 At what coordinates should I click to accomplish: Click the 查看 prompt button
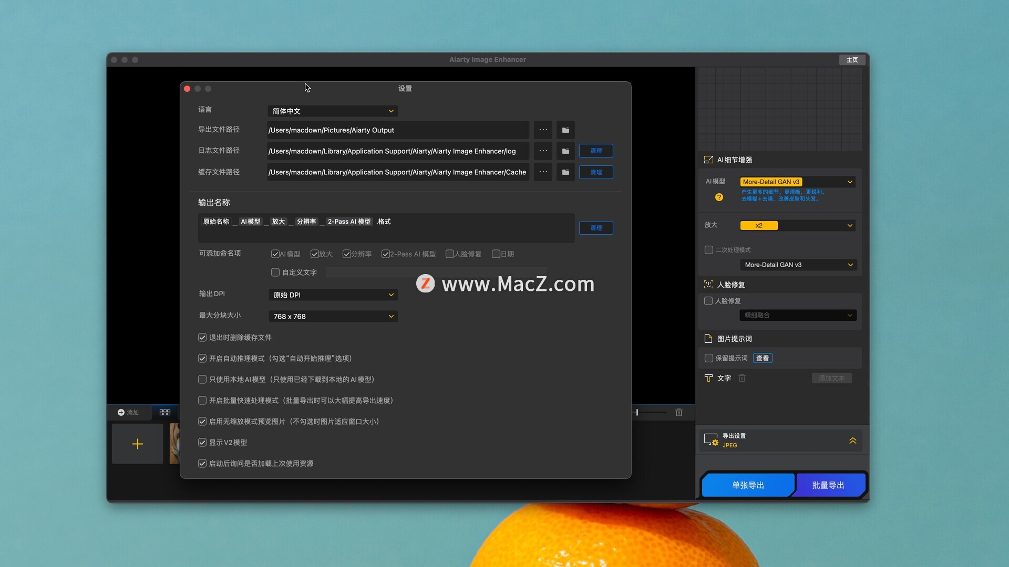pyautogui.click(x=763, y=359)
